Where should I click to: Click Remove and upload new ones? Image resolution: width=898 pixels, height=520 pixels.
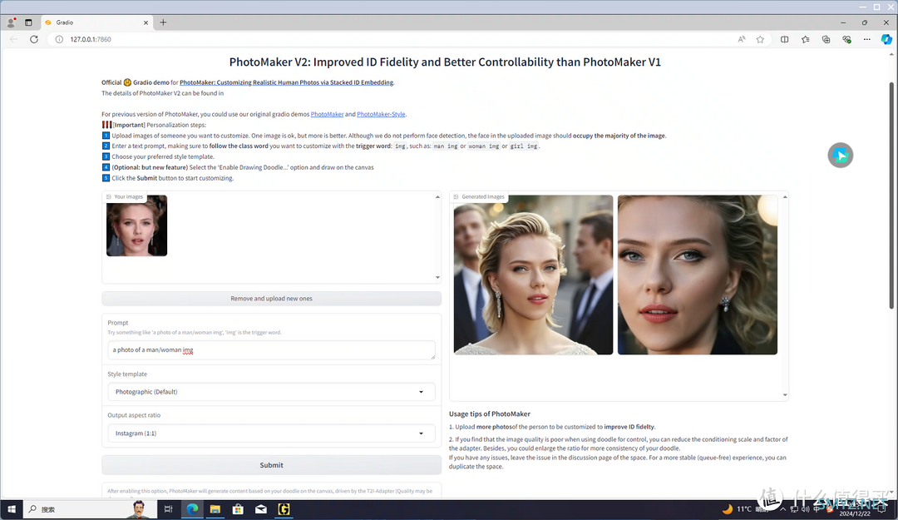click(x=271, y=299)
